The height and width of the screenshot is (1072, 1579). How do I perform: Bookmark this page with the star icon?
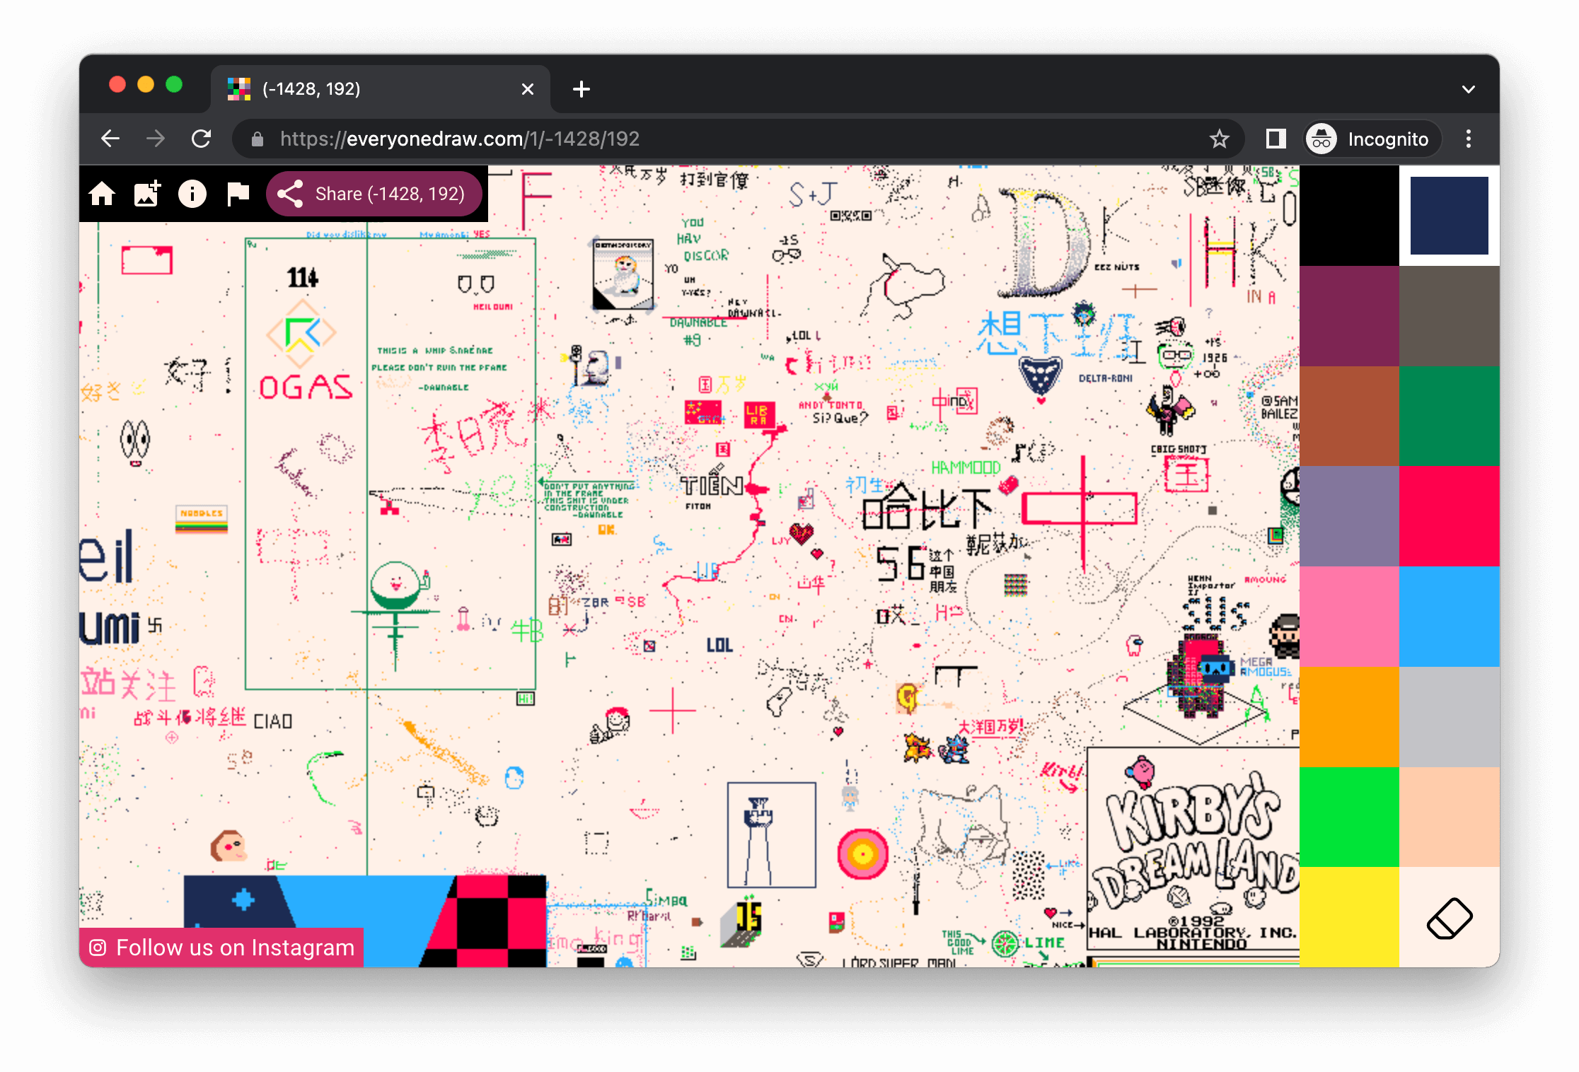point(1219,139)
